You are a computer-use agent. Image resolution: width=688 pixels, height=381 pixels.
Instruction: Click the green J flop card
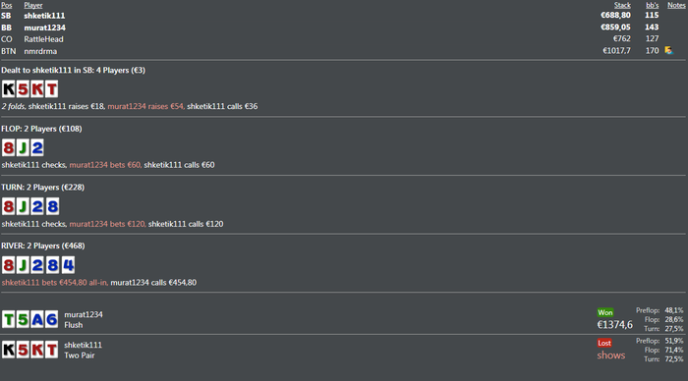(23, 147)
